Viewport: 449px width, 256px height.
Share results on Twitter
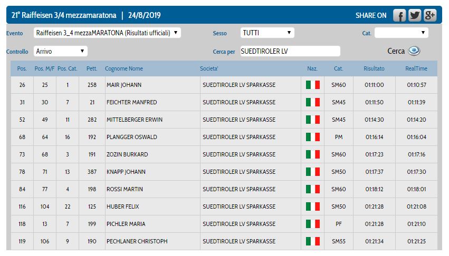point(415,15)
